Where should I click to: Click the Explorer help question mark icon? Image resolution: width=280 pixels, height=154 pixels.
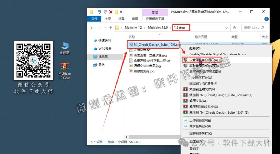tap(266, 19)
